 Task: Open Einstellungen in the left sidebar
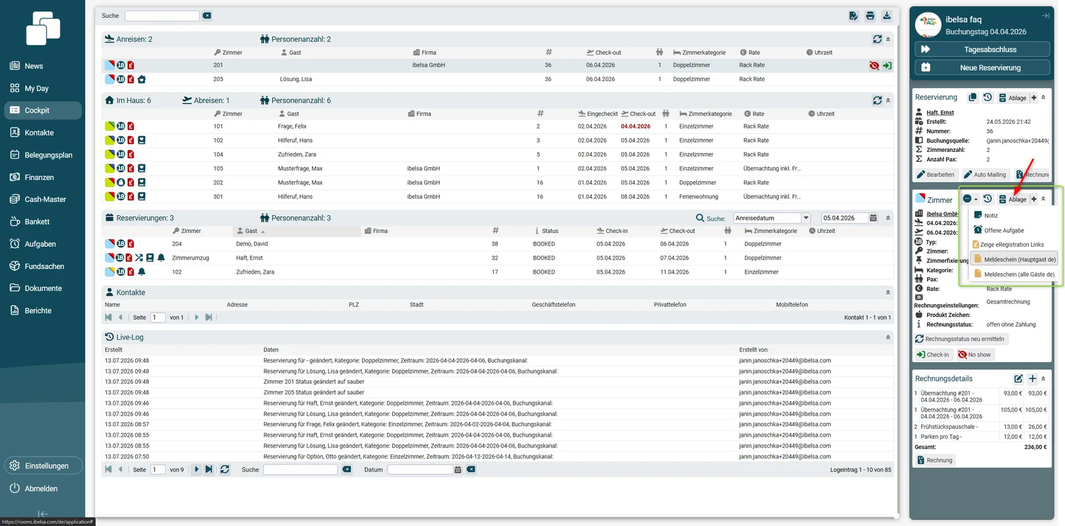[43, 465]
